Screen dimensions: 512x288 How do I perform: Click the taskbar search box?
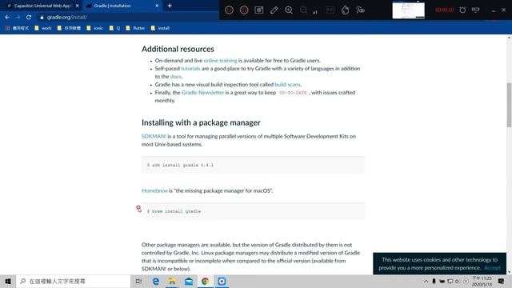pyautogui.click(x=73, y=281)
